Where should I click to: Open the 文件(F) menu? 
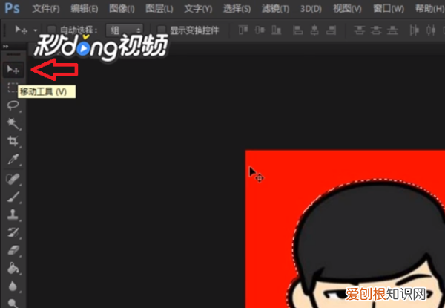pyautogui.click(x=46, y=9)
